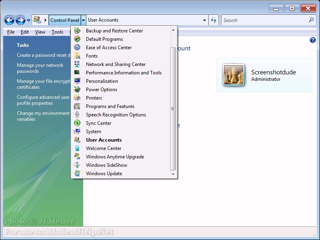Click the Ease of Access Center icon
Image resolution: width=320 pixels, height=240 pixels.
coord(77,47)
